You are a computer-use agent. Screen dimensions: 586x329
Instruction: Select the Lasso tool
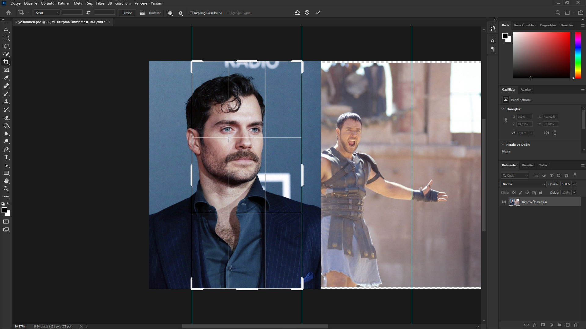pyautogui.click(x=6, y=46)
